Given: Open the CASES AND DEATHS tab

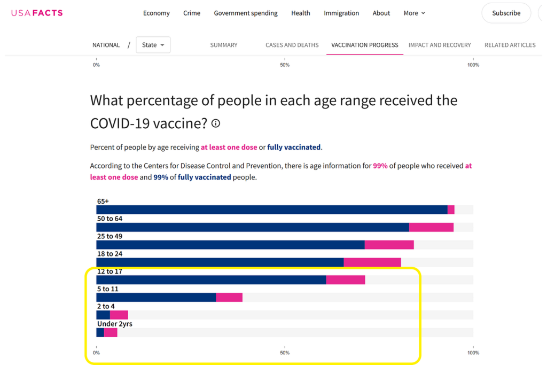Looking at the screenshot, I should point(292,45).
